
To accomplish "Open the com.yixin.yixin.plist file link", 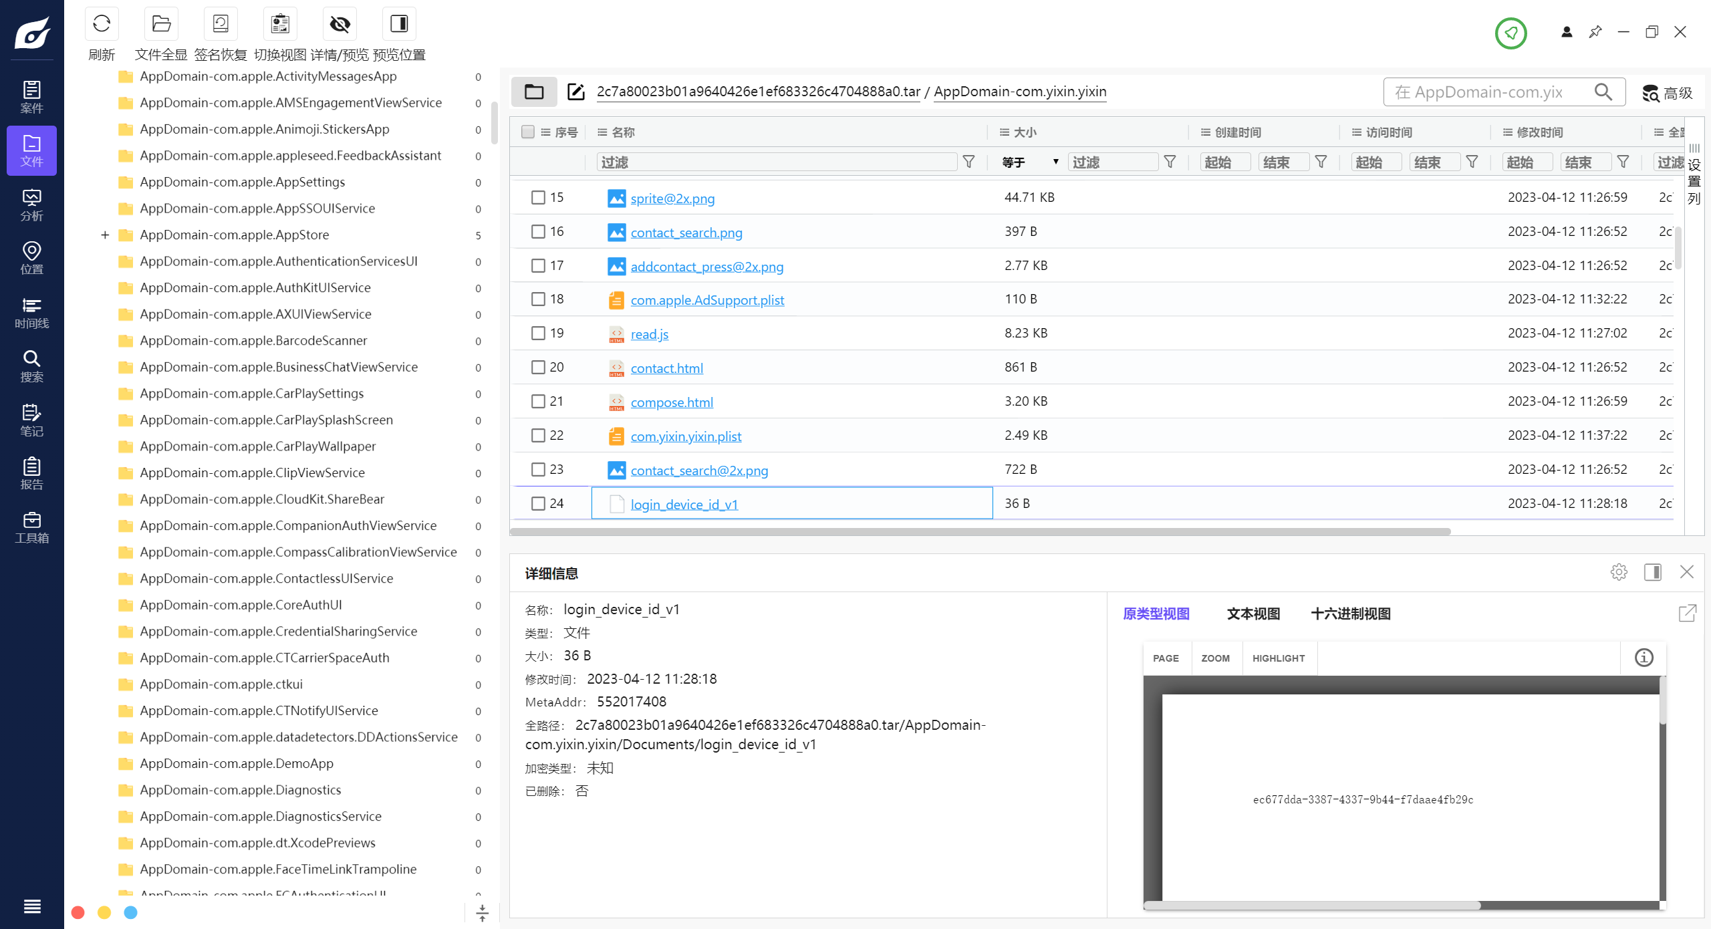I will click(686, 436).
